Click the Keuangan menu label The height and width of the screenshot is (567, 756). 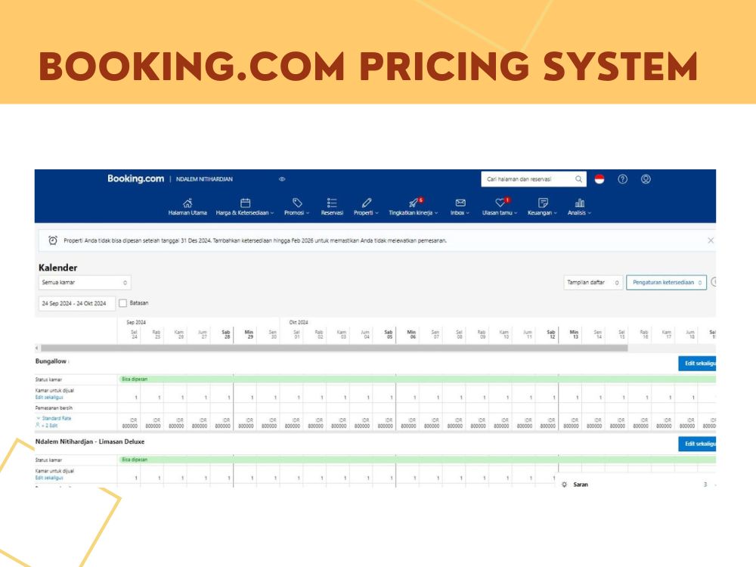(540, 212)
